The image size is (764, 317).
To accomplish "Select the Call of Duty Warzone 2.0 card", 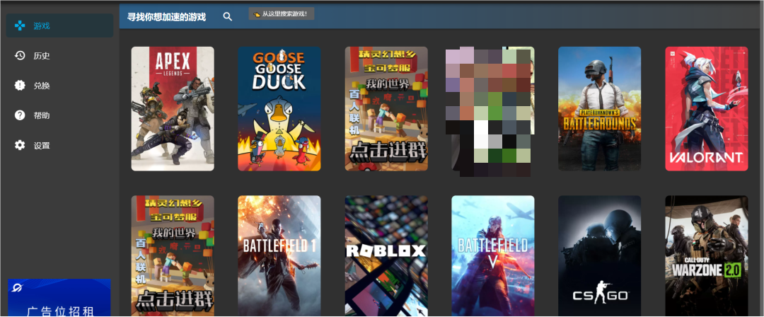I will coord(707,256).
